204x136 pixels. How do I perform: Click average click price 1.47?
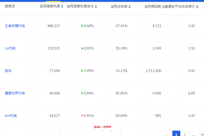192,116
